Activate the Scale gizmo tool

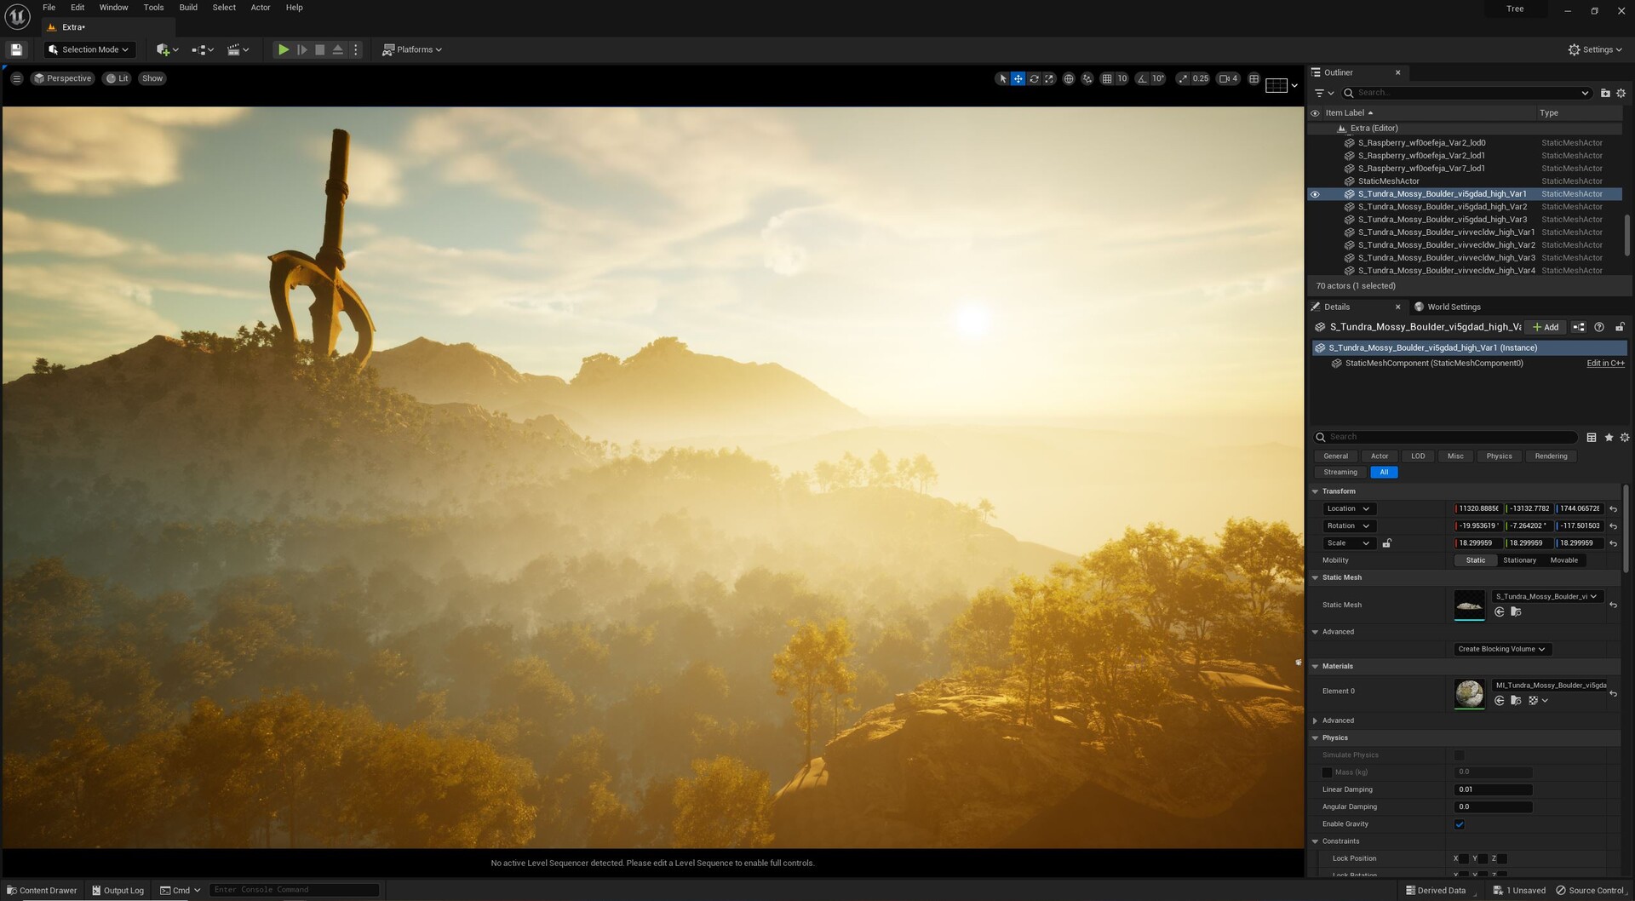[x=1049, y=78]
